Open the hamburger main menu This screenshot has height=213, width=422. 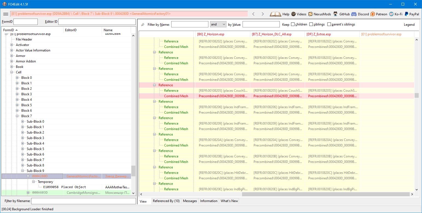coord(5,14)
